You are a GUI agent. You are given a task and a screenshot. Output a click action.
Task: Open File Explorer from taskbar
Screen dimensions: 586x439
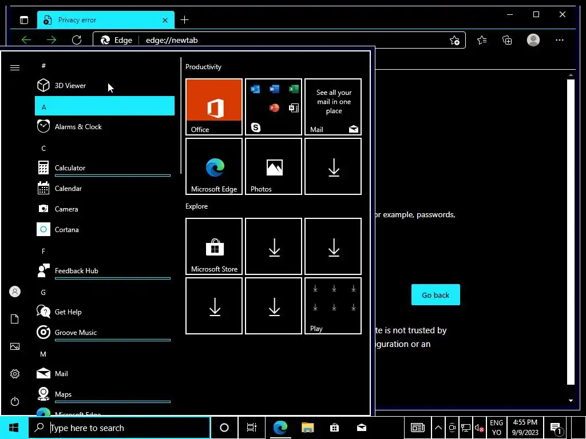(x=307, y=428)
